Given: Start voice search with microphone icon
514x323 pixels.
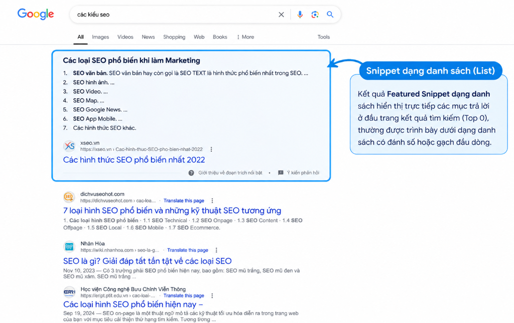Looking at the screenshot, I should [x=300, y=15].
